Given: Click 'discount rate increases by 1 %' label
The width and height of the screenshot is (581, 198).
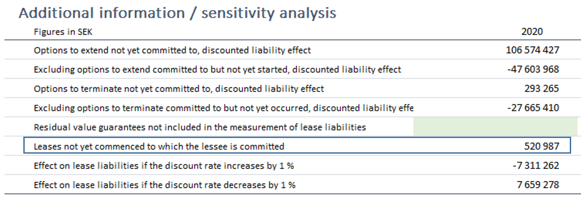Looking at the screenshot, I should 164,166.
